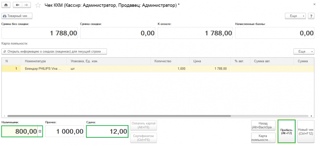Click the price cell 1 788,00

210,69
